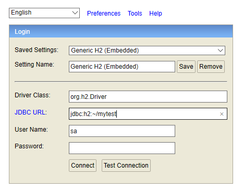Open the Tools link
Screen dimensions: 243x190
[135, 14]
